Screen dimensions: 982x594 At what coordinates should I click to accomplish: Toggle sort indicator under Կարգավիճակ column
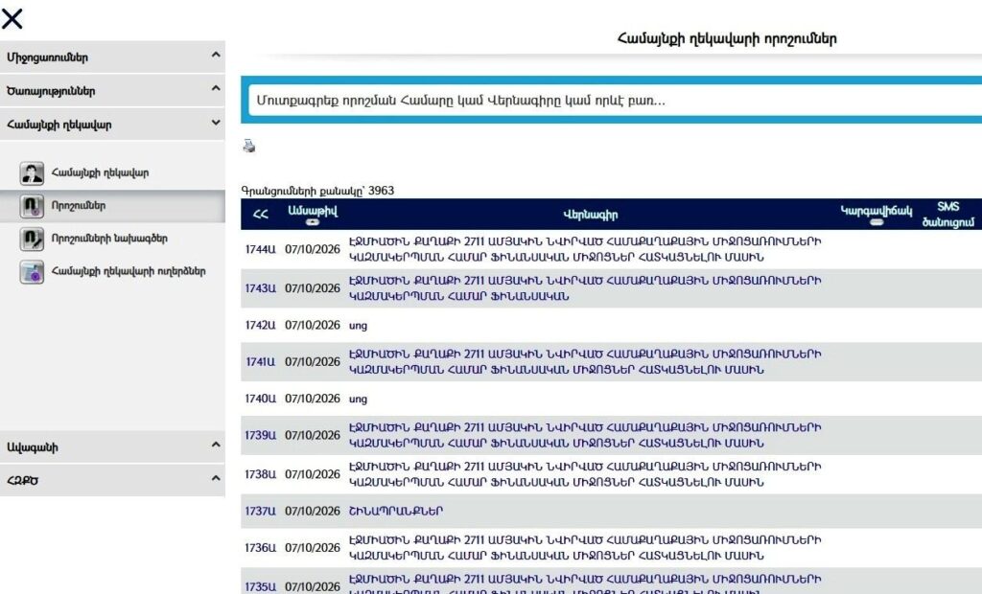[x=877, y=222]
